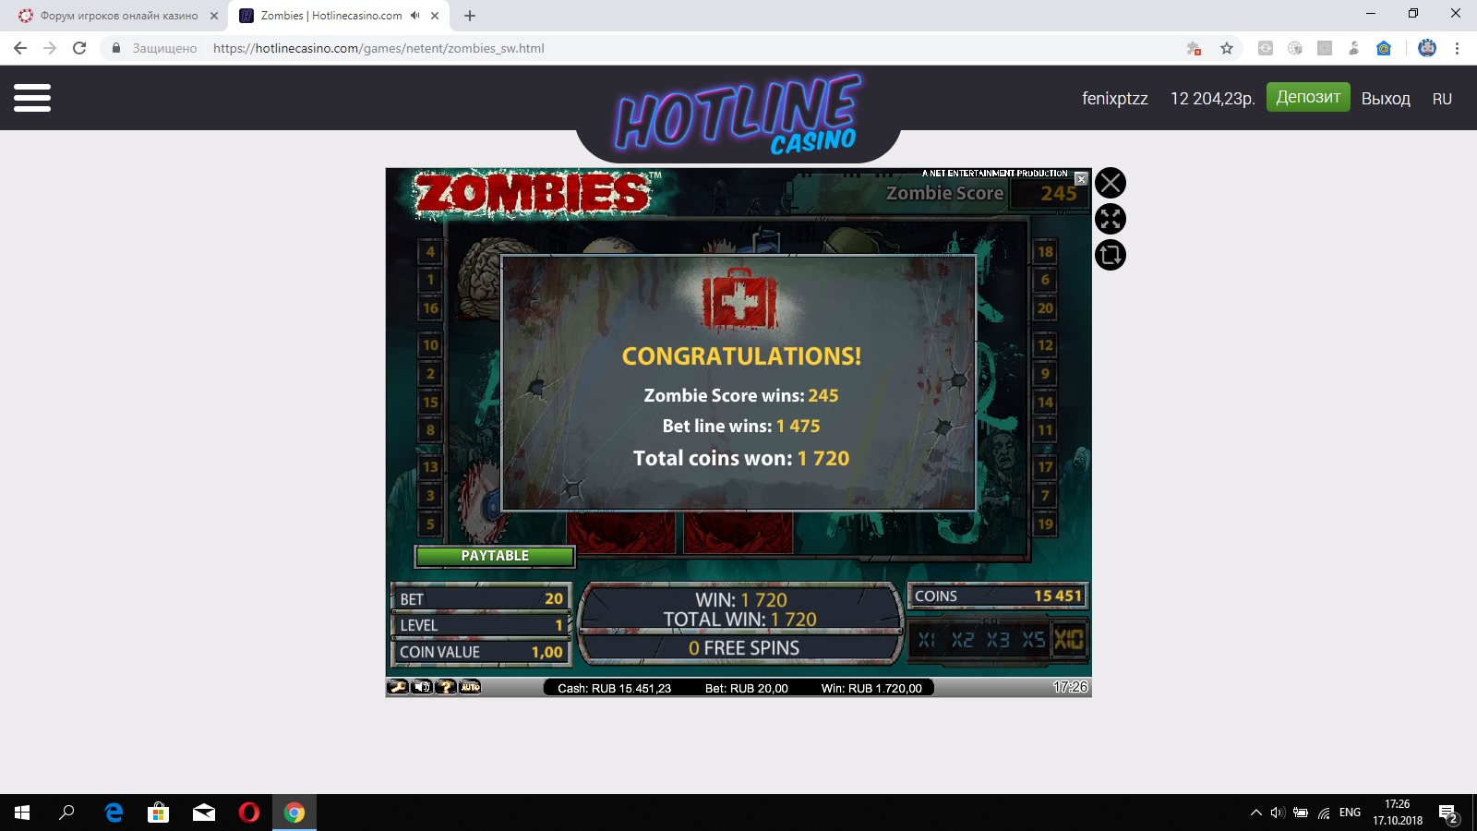This screenshot has width=1477, height=831.
Task: Click the Total coins won: 1 720 text
Action: tap(741, 458)
